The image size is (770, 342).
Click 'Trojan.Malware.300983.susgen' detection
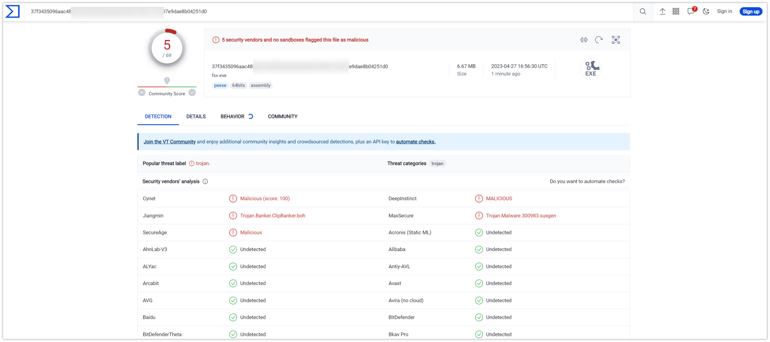click(521, 216)
